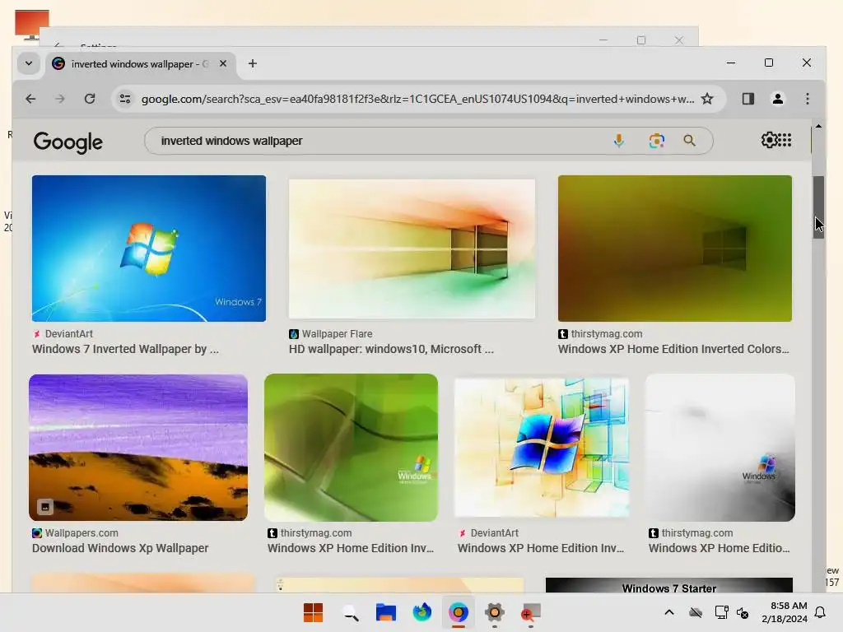The height and width of the screenshot is (632, 843).
Task: Open Google quick settings gear
Action: (x=769, y=140)
